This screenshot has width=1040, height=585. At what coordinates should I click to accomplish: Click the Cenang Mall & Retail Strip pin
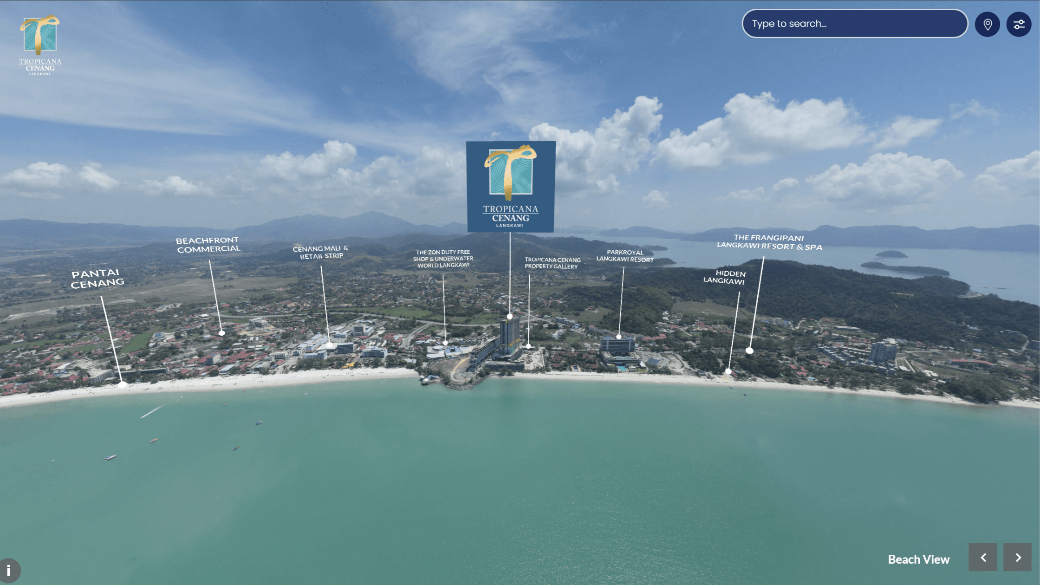(329, 345)
